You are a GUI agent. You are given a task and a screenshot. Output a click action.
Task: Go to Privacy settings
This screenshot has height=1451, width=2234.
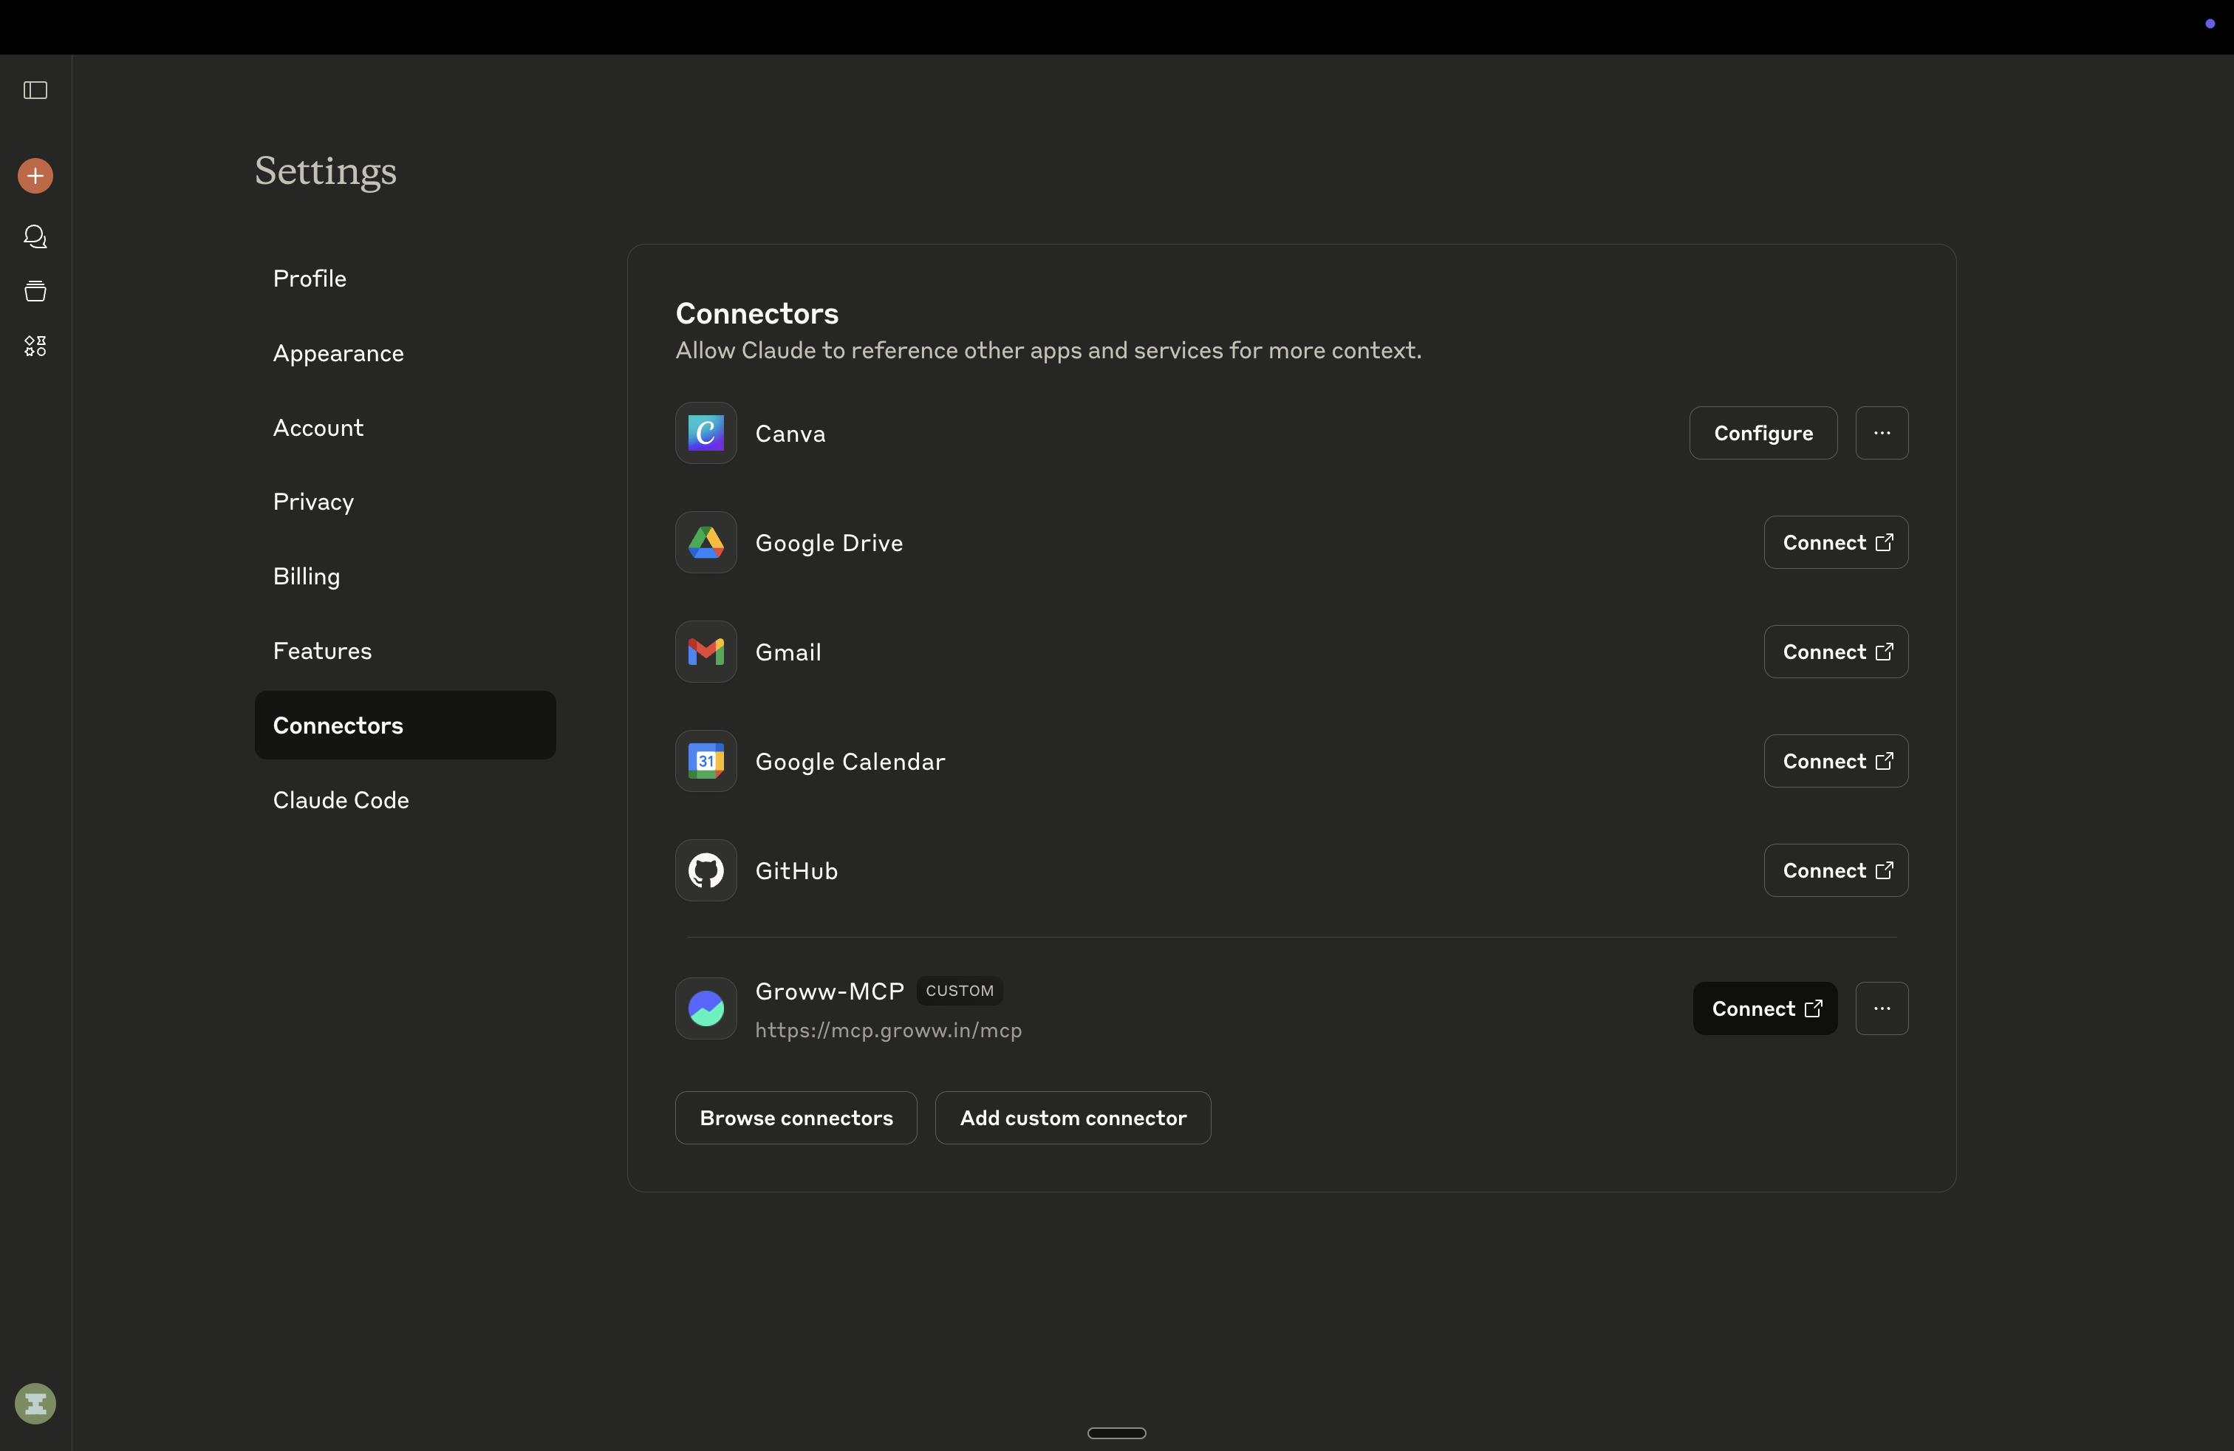[406, 502]
